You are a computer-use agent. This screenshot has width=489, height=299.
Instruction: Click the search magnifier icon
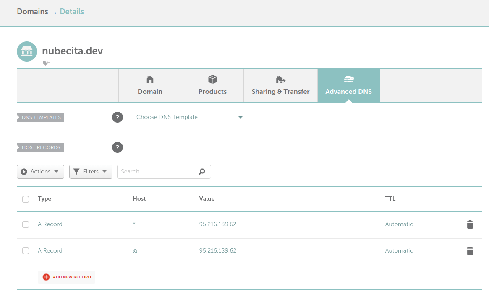(202, 171)
